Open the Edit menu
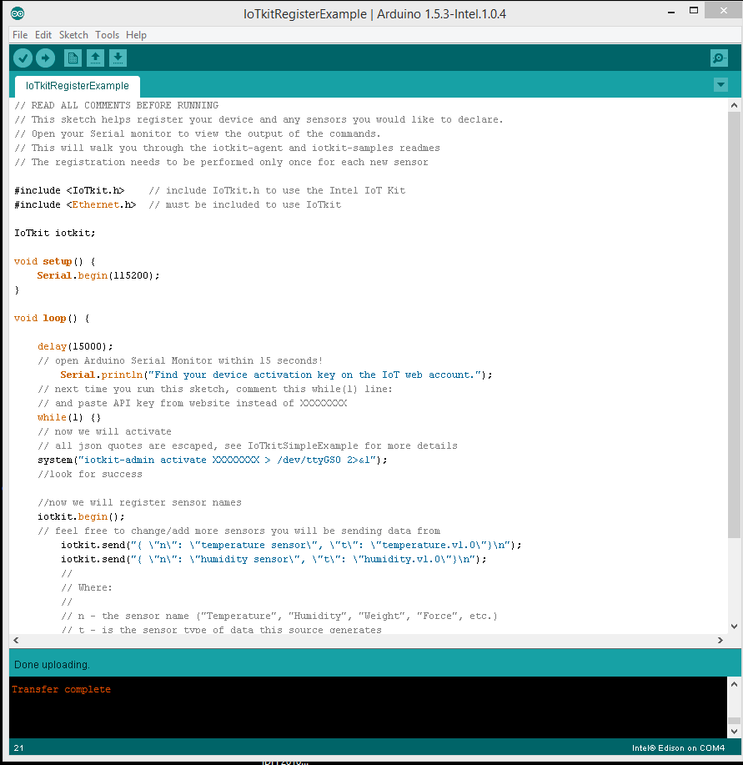Viewport: 743px width, 765px height. (x=43, y=35)
